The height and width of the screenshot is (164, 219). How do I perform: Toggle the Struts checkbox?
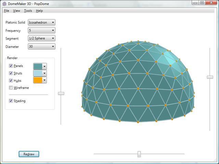11,73
